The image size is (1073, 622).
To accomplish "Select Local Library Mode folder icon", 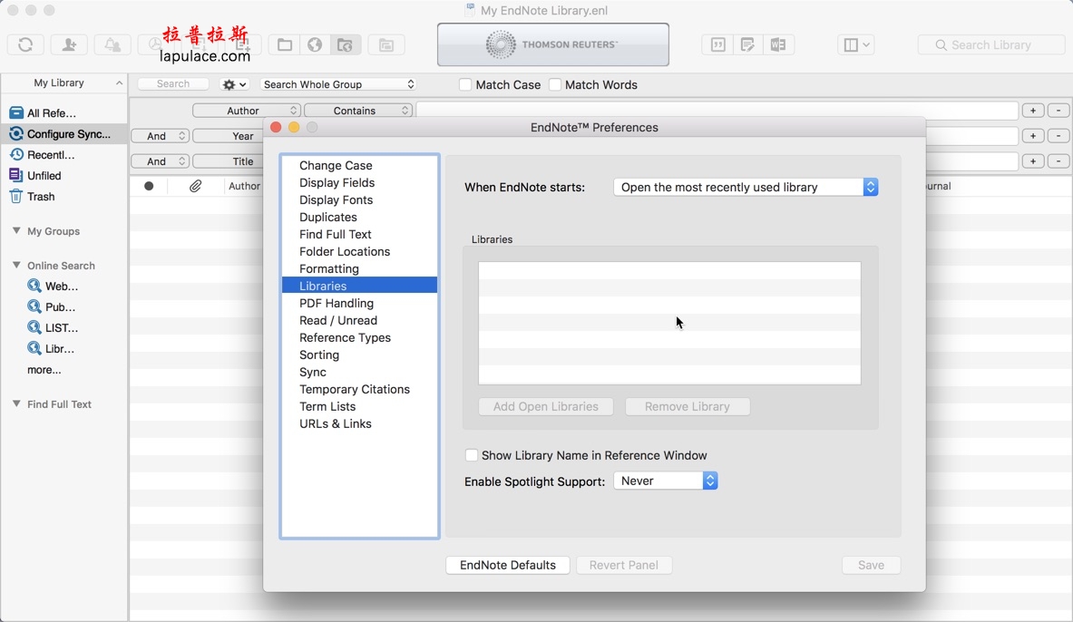I will click(x=285, y=44).
